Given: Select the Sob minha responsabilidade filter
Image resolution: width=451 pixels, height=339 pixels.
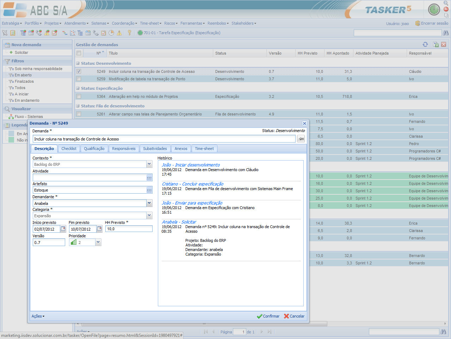Looking at the screenshot, I should [x=38, y=69].
